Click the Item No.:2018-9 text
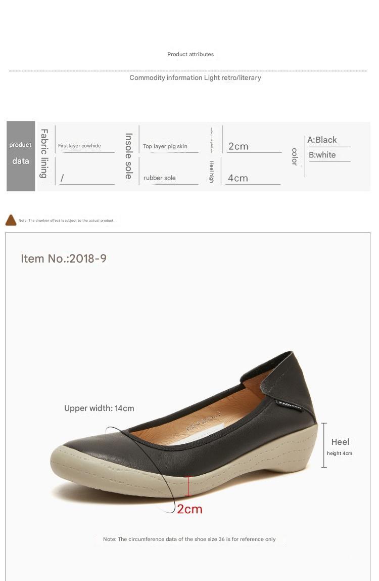379x581 pixels. [x=64, y=258]
